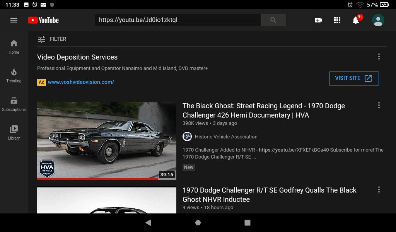Open the 1970 Dodge Challenger R/T SE title
Image resolution: width=396 pixels, height=232 pixels.
coord(269,194)
